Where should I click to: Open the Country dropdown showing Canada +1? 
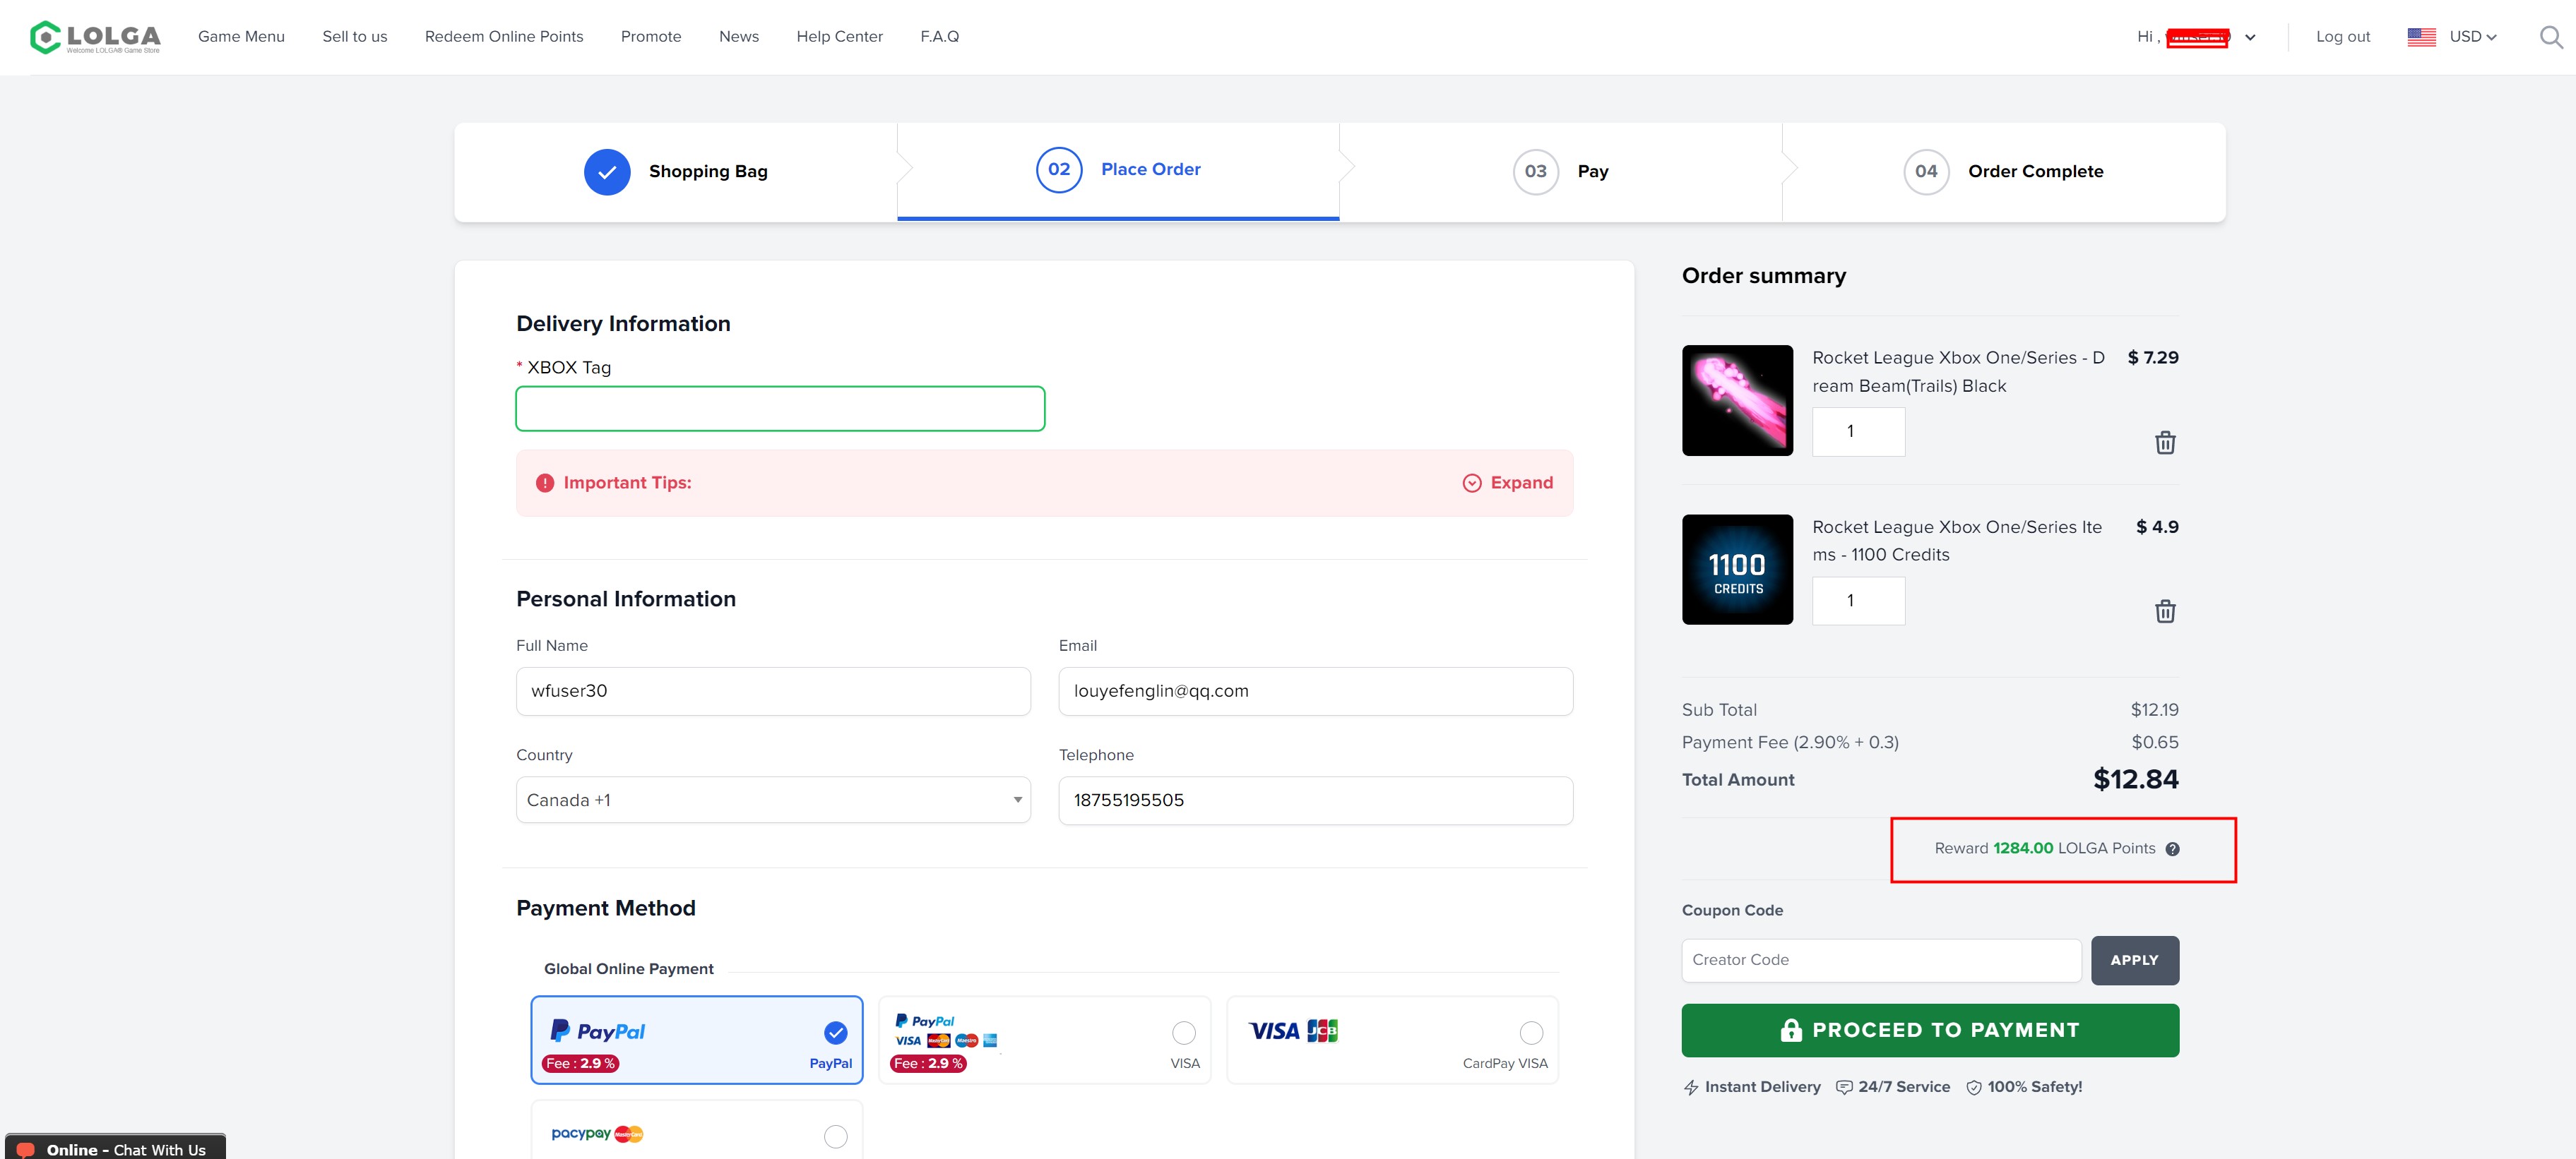coord(773,800)
